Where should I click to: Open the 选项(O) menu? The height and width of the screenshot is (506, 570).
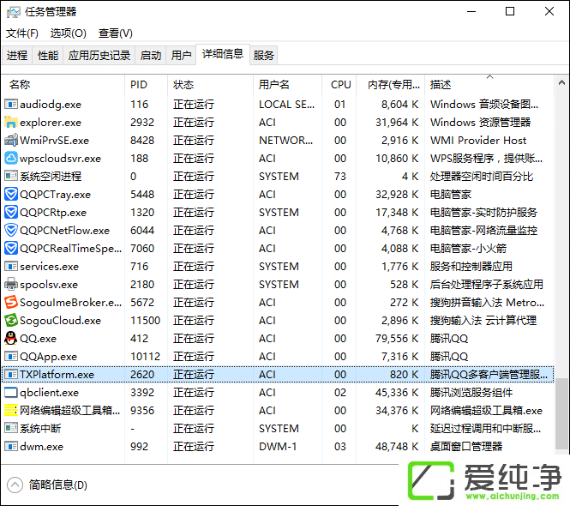pyautogui.click(x=68, y=33)
